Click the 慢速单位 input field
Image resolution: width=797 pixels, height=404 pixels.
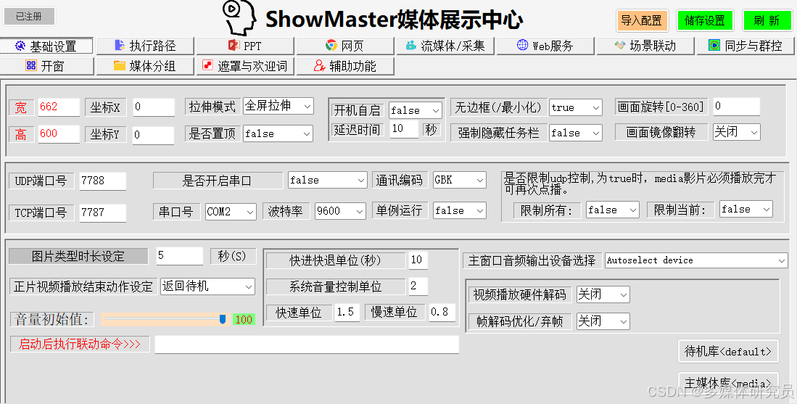click(442, 312)
